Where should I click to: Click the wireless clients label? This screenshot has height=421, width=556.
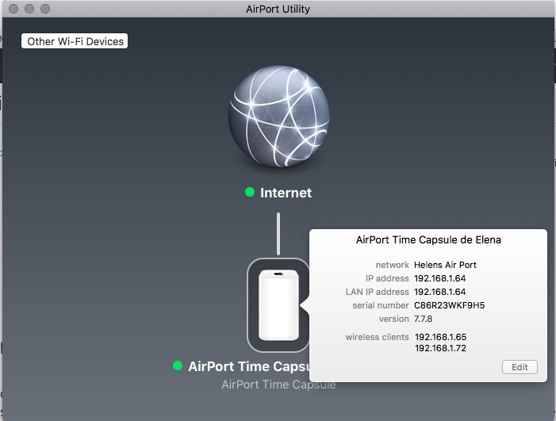pyautogui.click(x=378, y=337)
